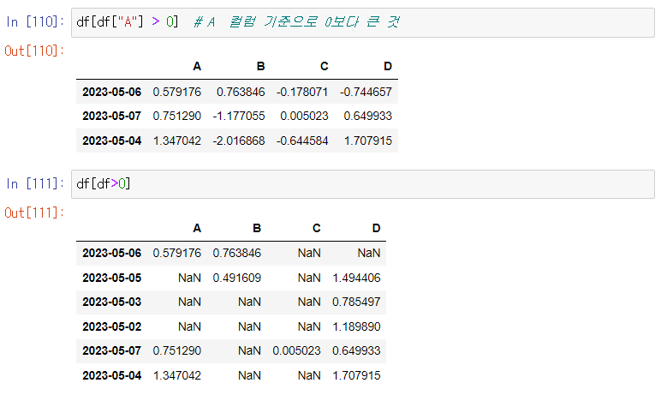Click column header C in the Out[110] table
This screenshot has height=395, width=661.
[324, 67]
